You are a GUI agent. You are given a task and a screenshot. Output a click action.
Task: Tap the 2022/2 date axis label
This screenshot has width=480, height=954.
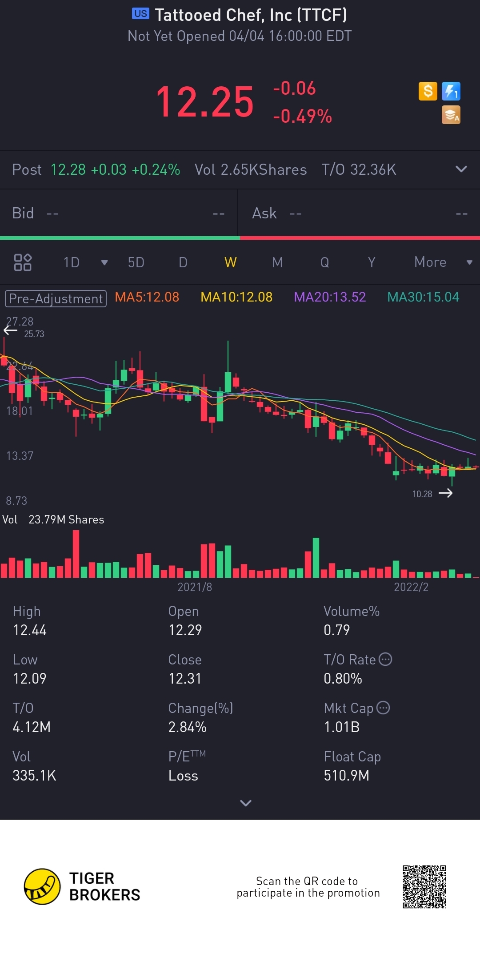(411, 587)
